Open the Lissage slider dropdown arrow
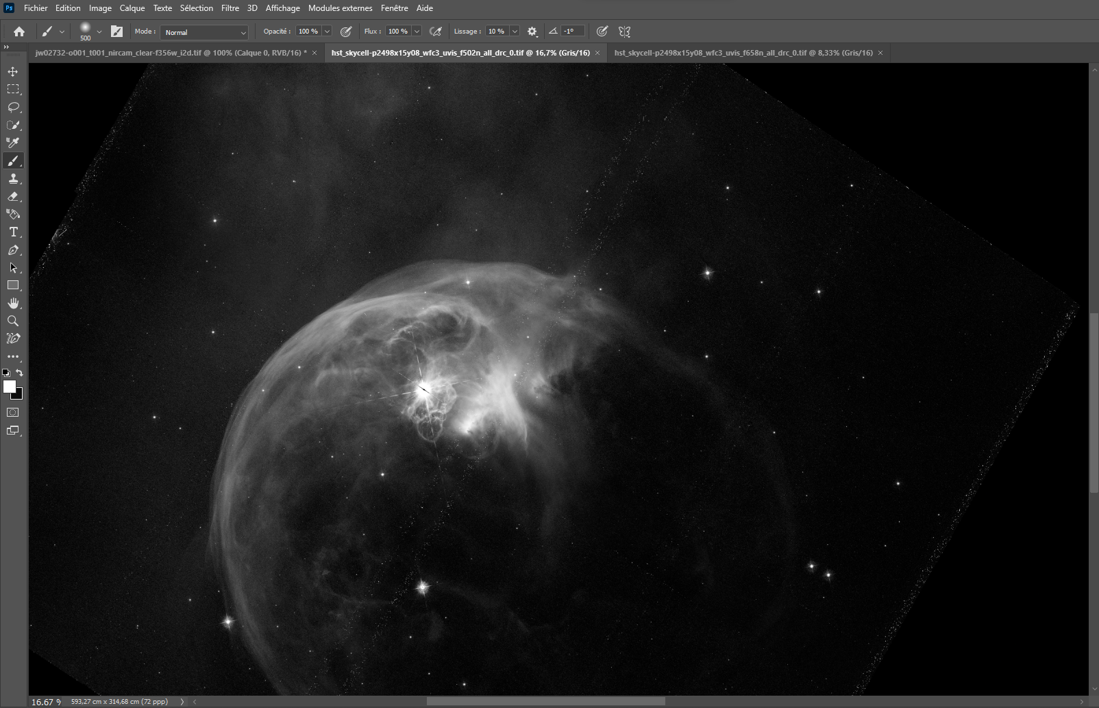The width and height of the screenshot is (1099, 708). point(515,32)
